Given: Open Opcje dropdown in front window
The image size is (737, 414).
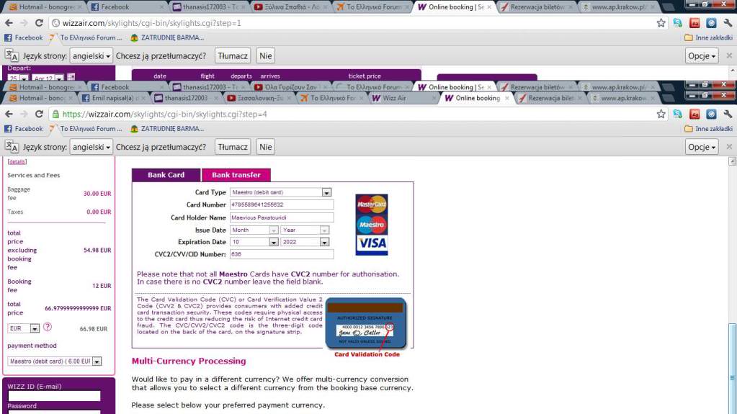Looking at the screenshot, I should [701, 147].
